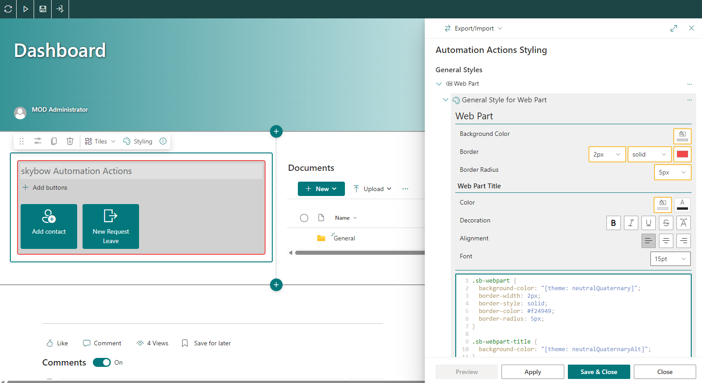Click the Apply button
This screenshot has height=383, width=702.
532,372
